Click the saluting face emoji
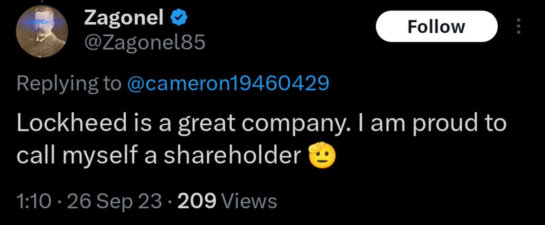The image size is (545, 225). pyautogui.click(x=322, y=156)
